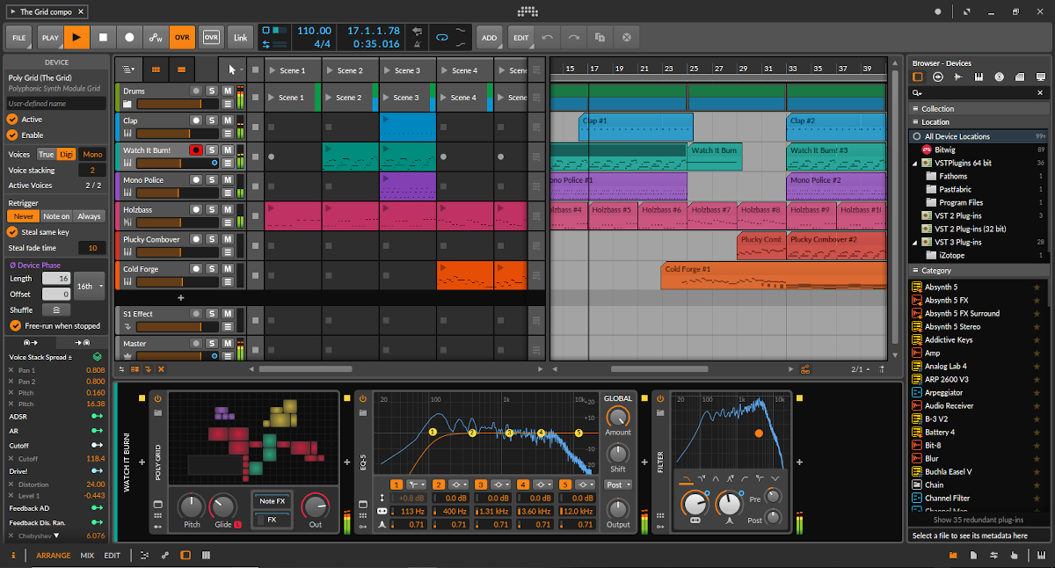Set Retrigger to Always
The image size is (1055, 568).
tap(90, 216)
